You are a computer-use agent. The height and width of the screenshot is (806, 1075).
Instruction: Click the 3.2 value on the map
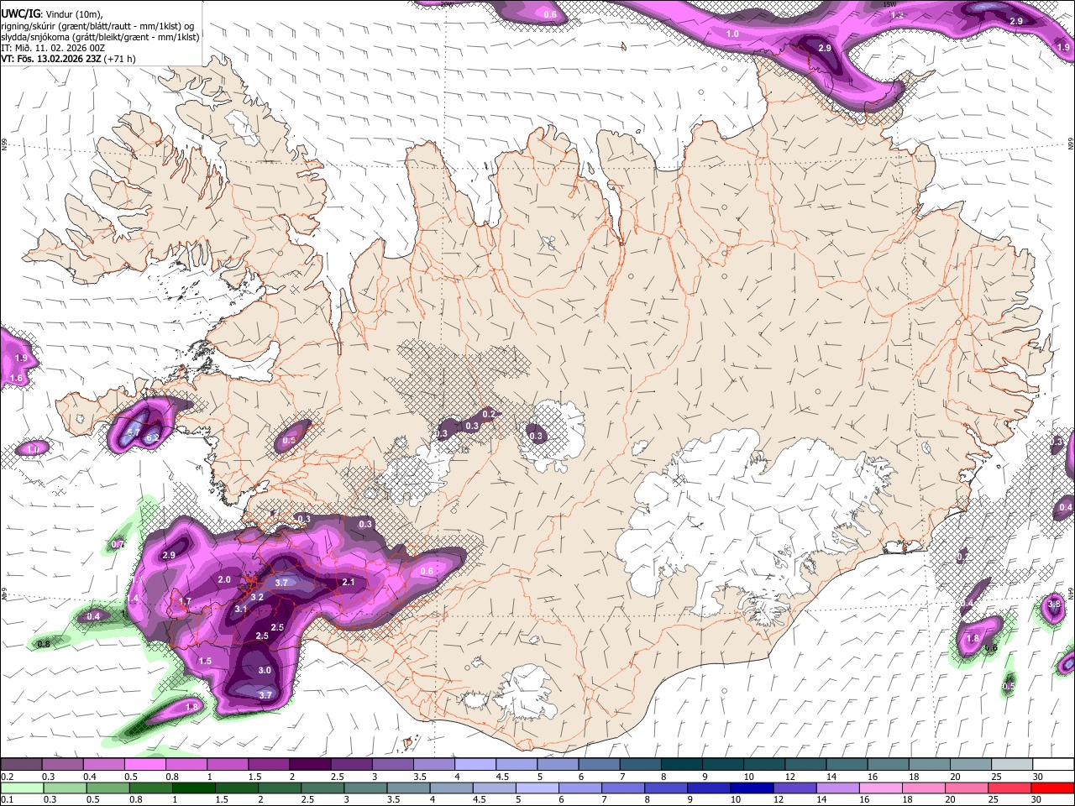[258, 597]
